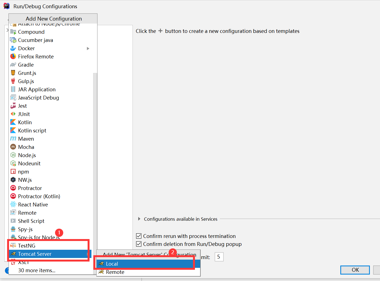Select Spy-js for Node.js entry
Screen dimensions: 380x281
51,237
